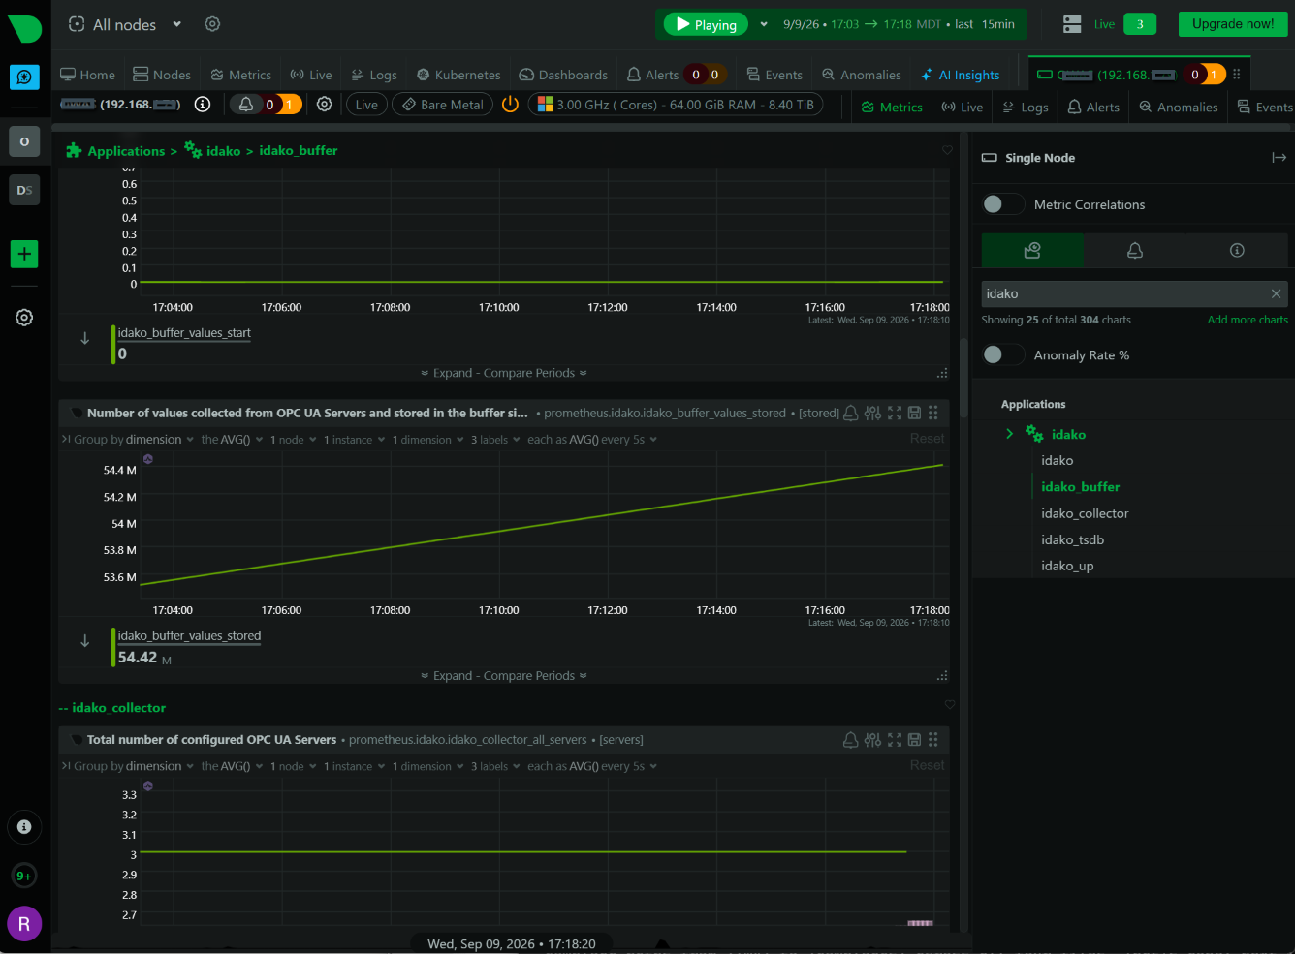The height and width of the screenshot is (954, 1295).
Task: Open the R user profile avatar
Action: click(x=24, y=924)
